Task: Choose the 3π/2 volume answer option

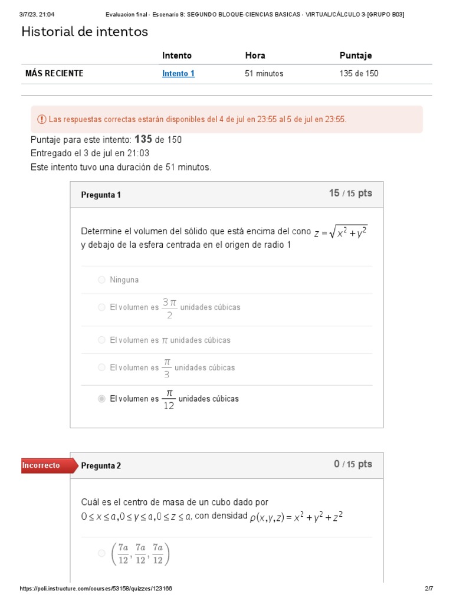Action: pos(101,307)
